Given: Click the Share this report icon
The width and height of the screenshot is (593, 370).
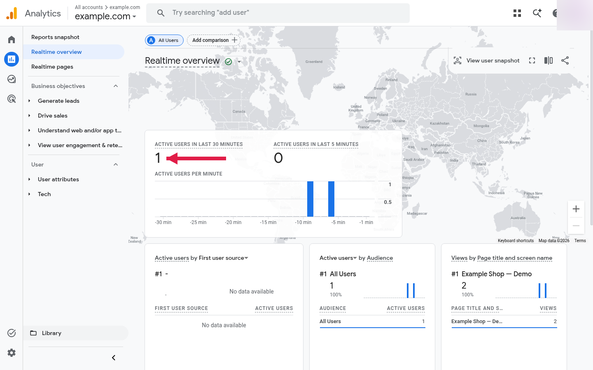Looking at the screenshot, I should pos(565,60).
